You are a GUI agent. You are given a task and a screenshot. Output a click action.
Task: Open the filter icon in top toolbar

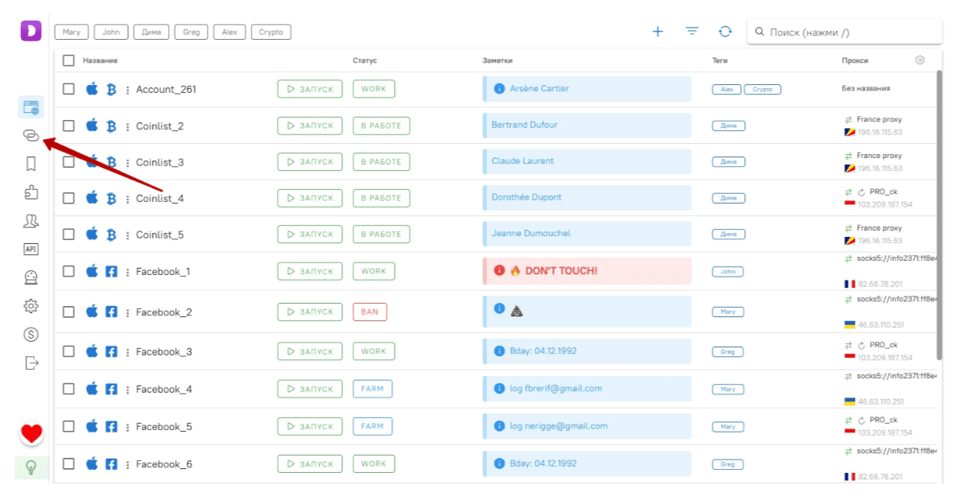click(692, 32)
